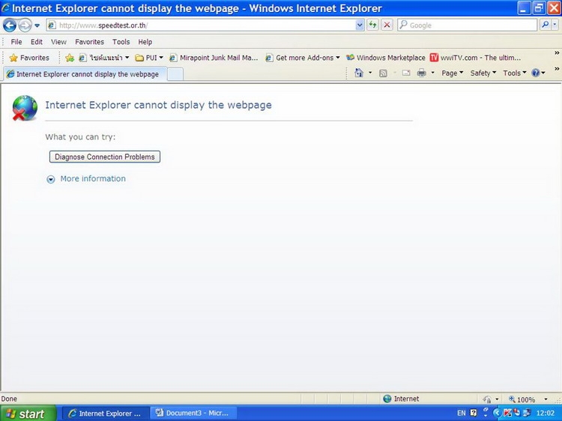This screenshot has width=562, height=421.
Task: Open Home button dropdown arrow
Action: pyautogui.click(x=370, y=73)
